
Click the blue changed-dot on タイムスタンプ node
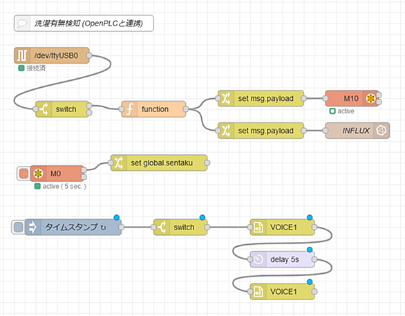pyautogui.click(x=117, y=217)
